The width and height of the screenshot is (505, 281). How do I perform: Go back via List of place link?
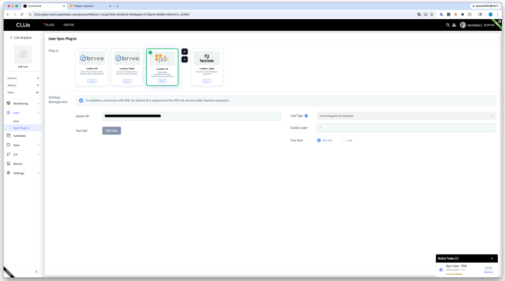(x=21, y=37)
